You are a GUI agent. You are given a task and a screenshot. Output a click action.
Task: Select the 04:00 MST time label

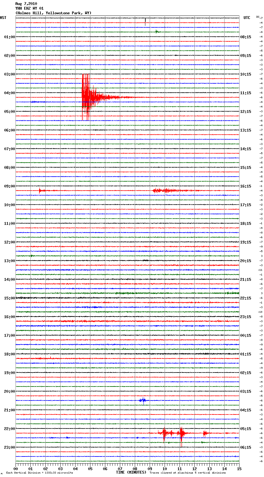[x=10, y=93]
